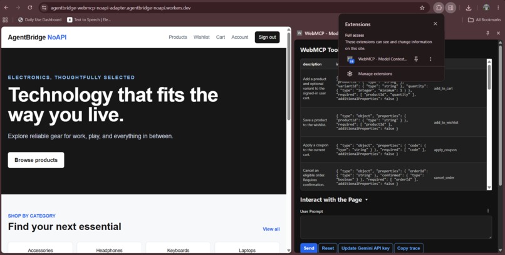The image size is (505, 255).
Task: Open more options for the WebMCP extension
Action: point(430,59)
